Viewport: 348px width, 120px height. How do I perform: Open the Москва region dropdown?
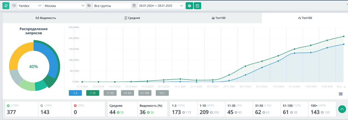[65, 6]
